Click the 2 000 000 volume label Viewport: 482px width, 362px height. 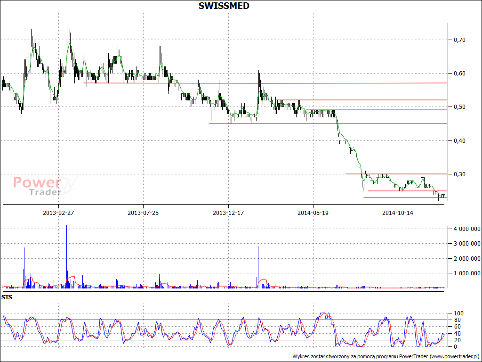[x=466, y=258]
